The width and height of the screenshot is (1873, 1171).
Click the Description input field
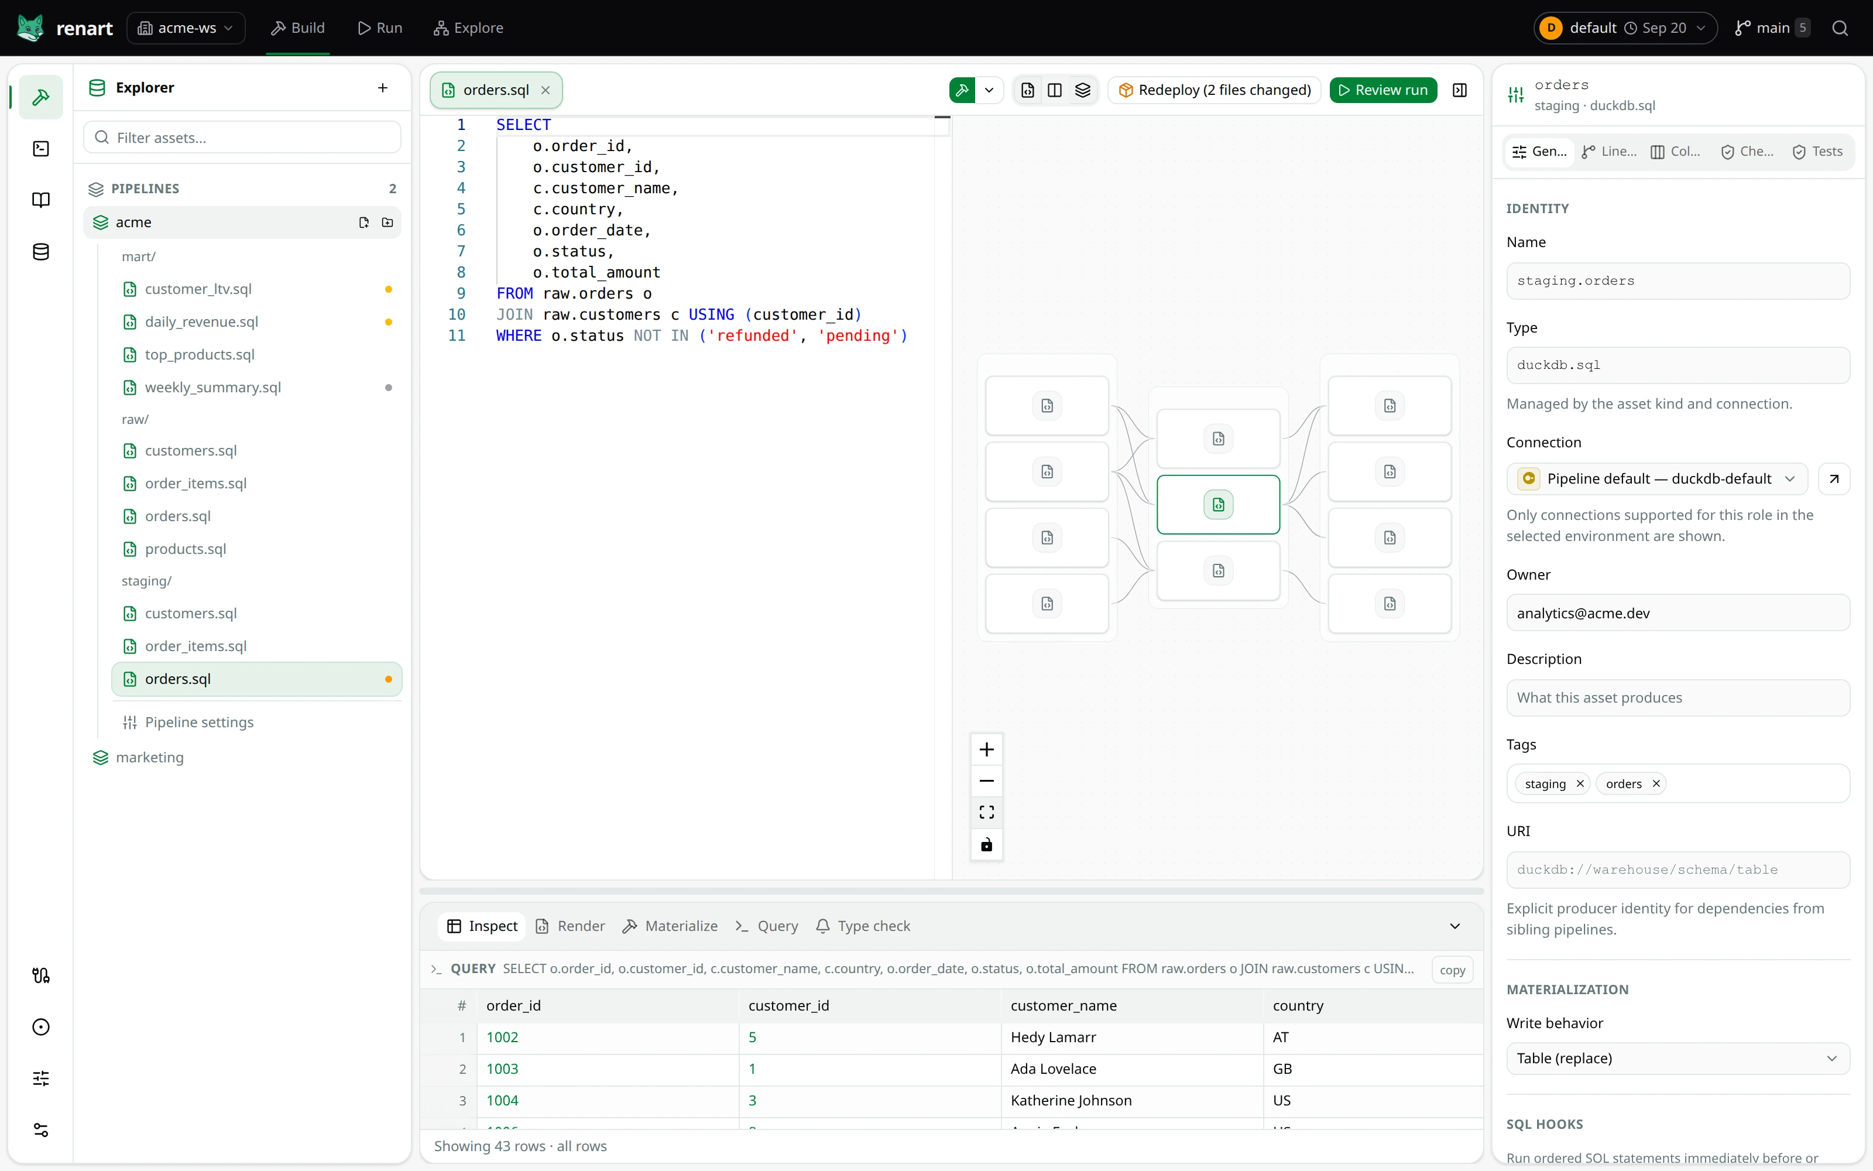[1677, 697]
